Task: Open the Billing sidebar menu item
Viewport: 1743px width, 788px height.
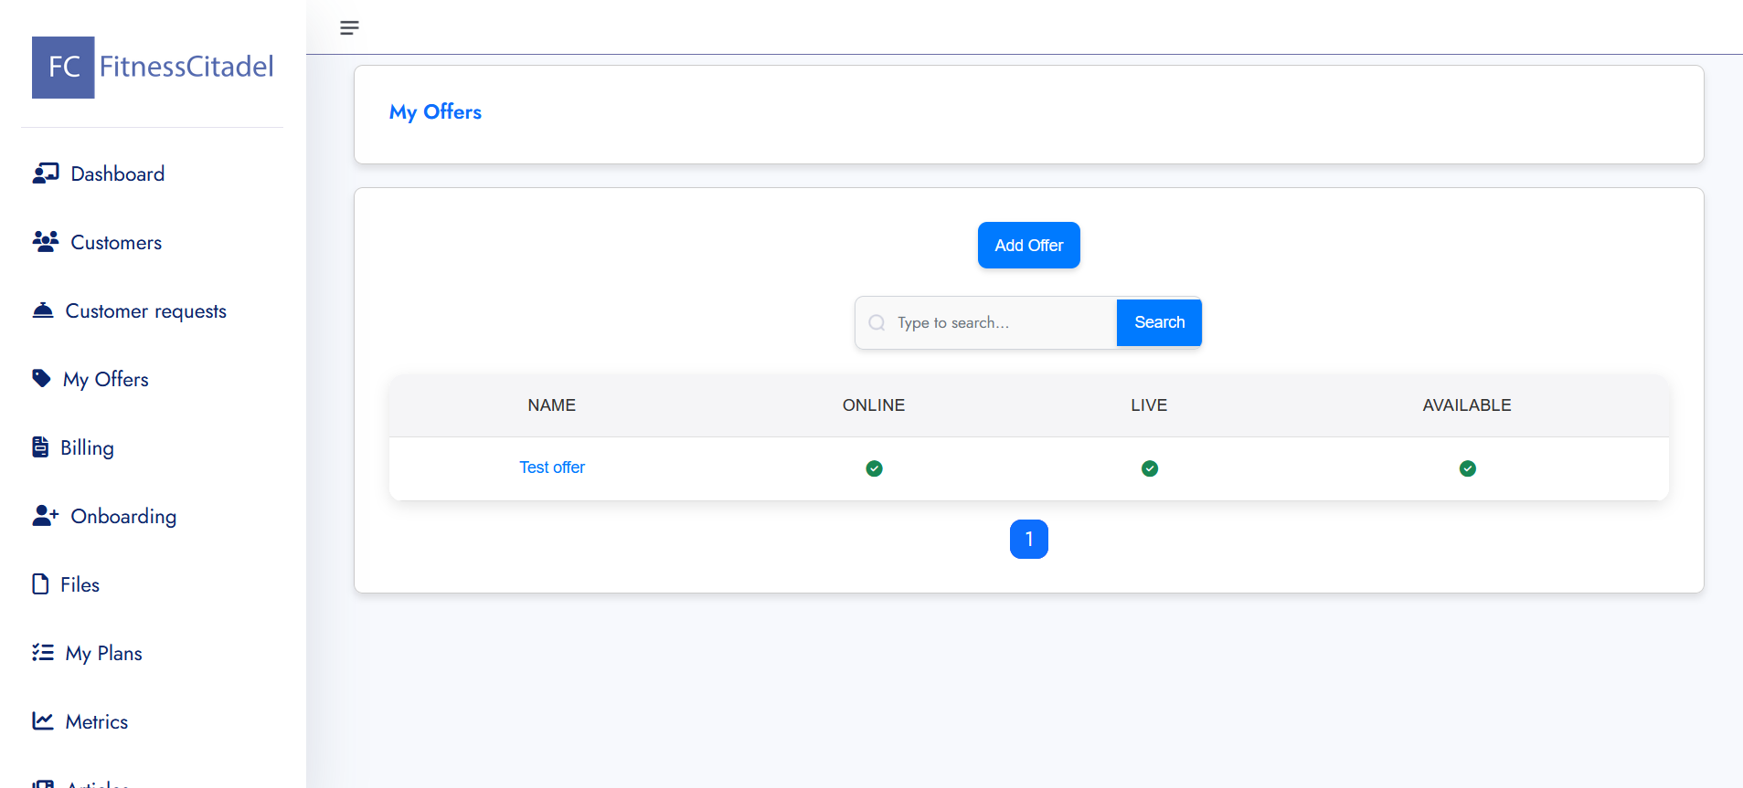Action: pyautogui.click(x=87, y=448)
